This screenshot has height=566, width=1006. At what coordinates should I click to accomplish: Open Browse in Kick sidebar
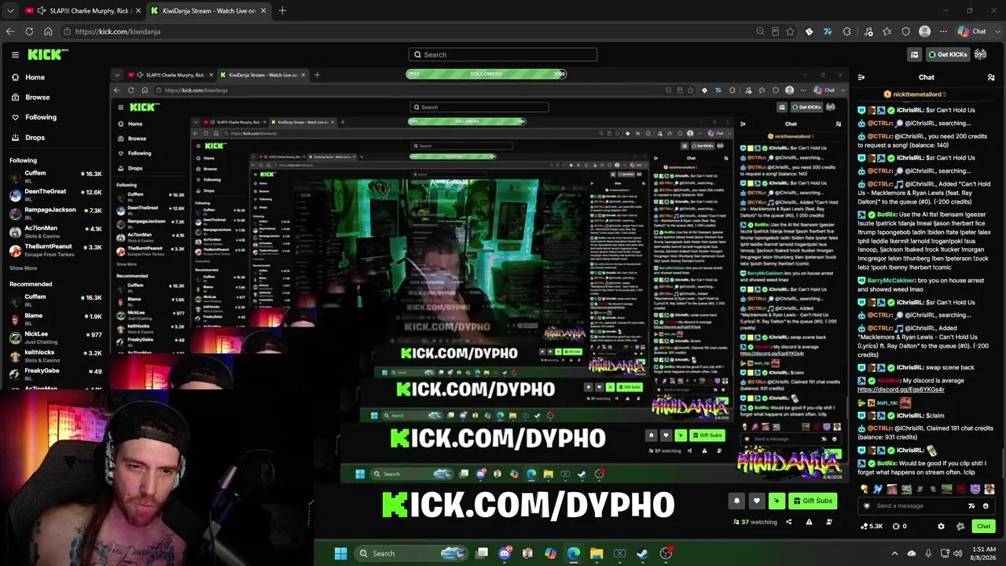37,97
